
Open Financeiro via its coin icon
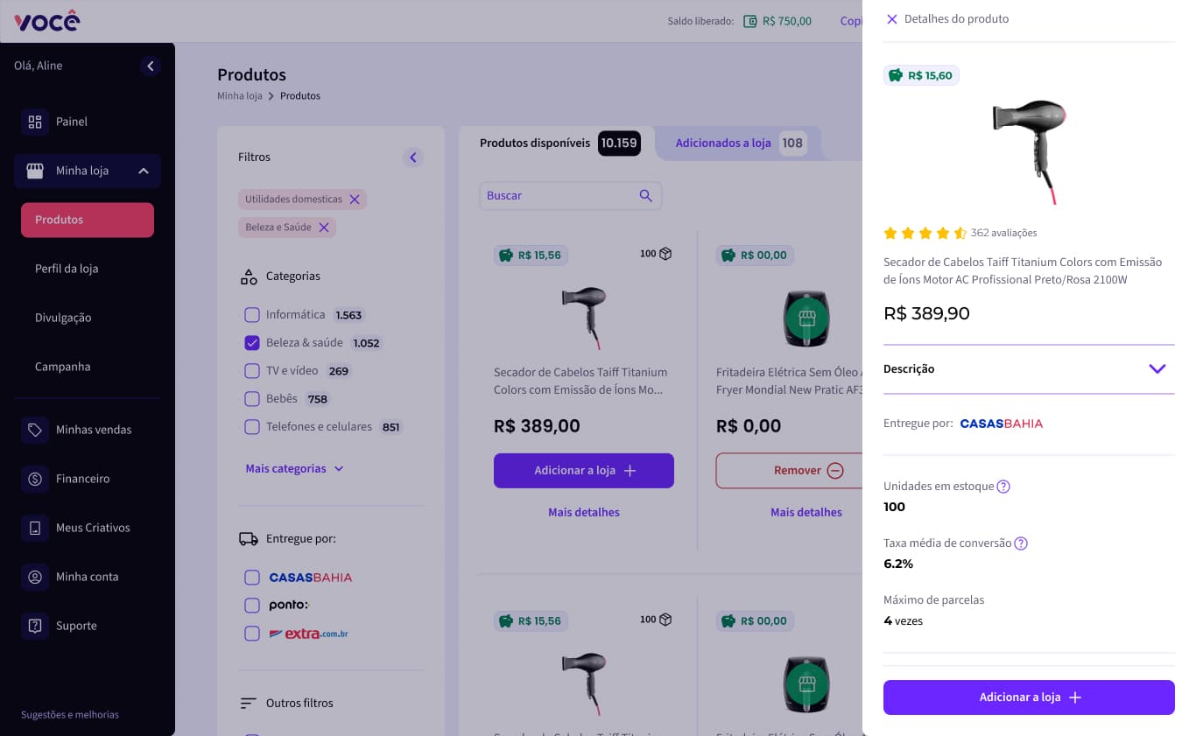pos(35,479)
